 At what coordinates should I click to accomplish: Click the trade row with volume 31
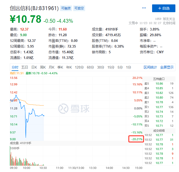[x=159, y=140]
